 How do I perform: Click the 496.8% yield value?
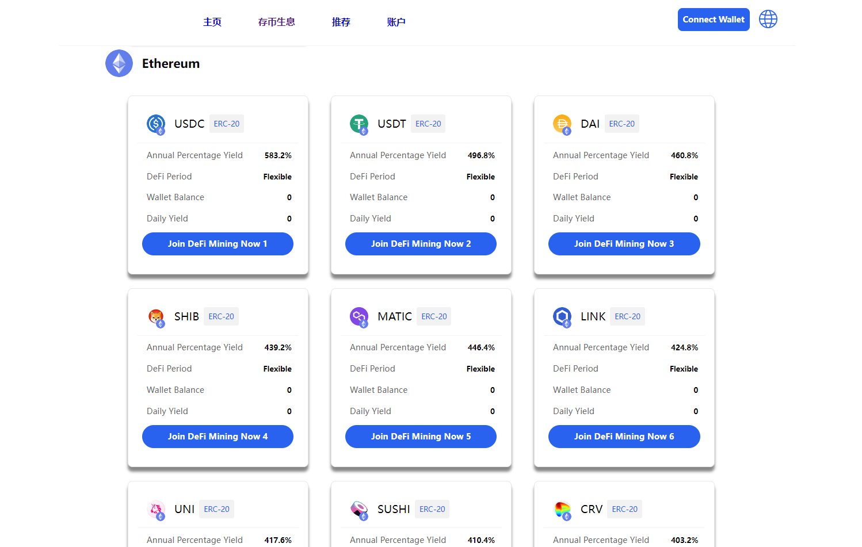pos(481,155)
